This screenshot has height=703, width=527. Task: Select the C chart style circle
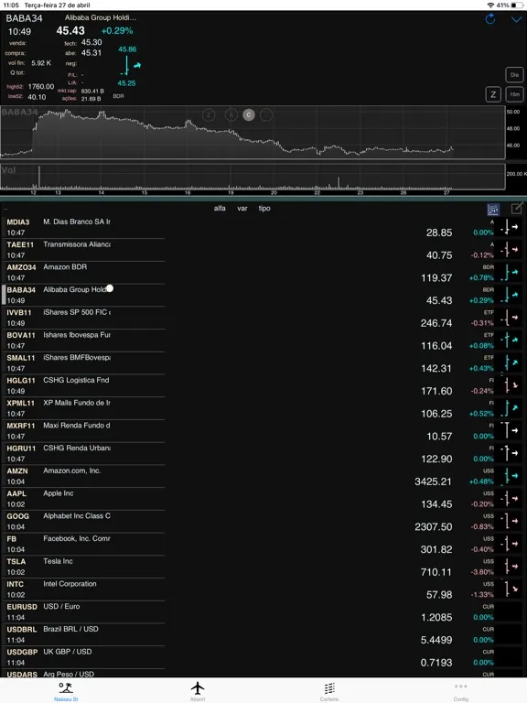tap(249, 115)
